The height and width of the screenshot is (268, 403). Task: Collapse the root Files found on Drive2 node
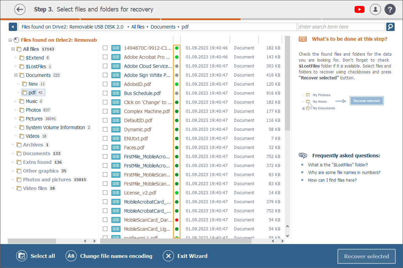point(10,40)
